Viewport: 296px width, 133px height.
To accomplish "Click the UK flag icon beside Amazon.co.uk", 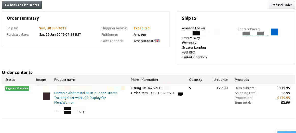I will pos(157,41).
